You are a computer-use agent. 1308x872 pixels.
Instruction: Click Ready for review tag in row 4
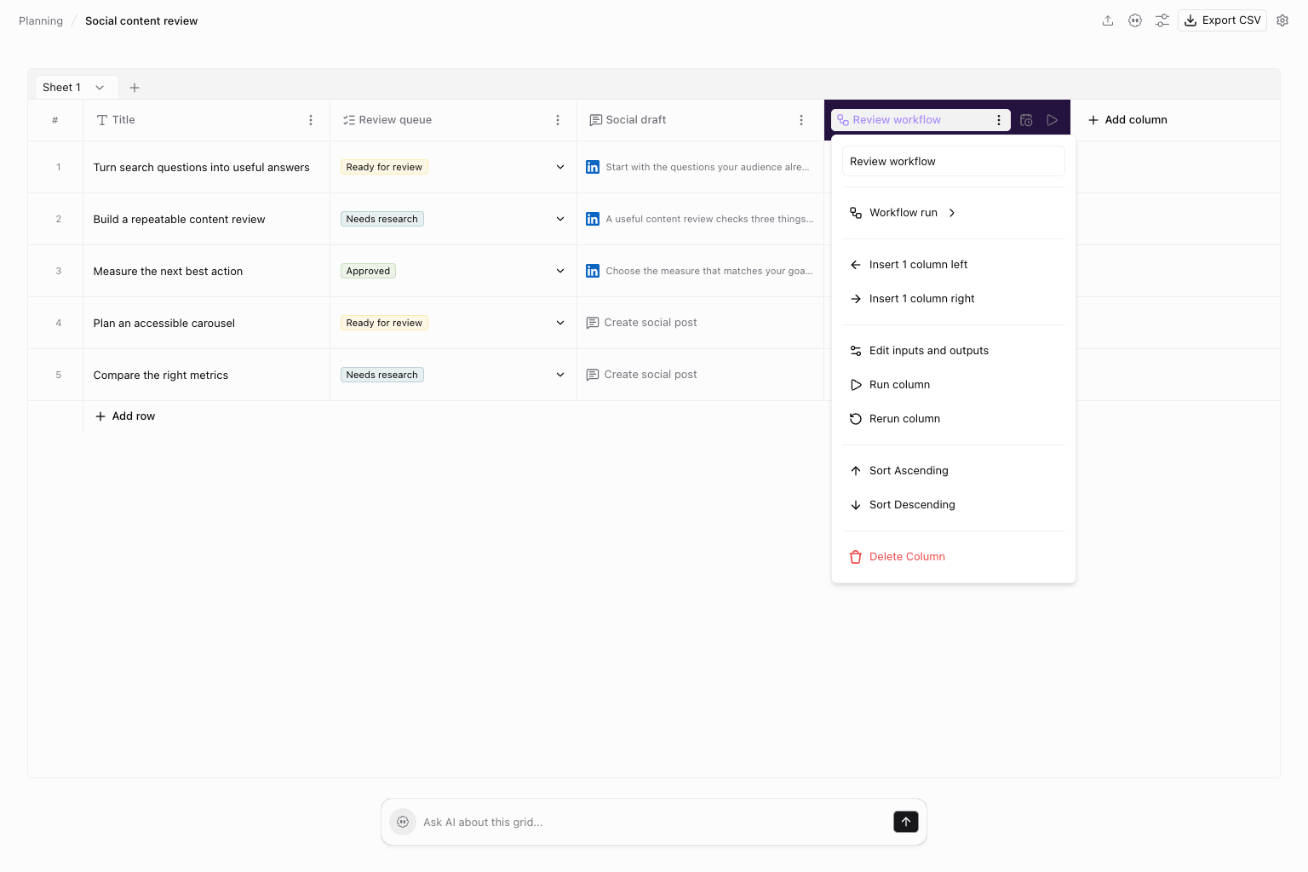[384, 323]
